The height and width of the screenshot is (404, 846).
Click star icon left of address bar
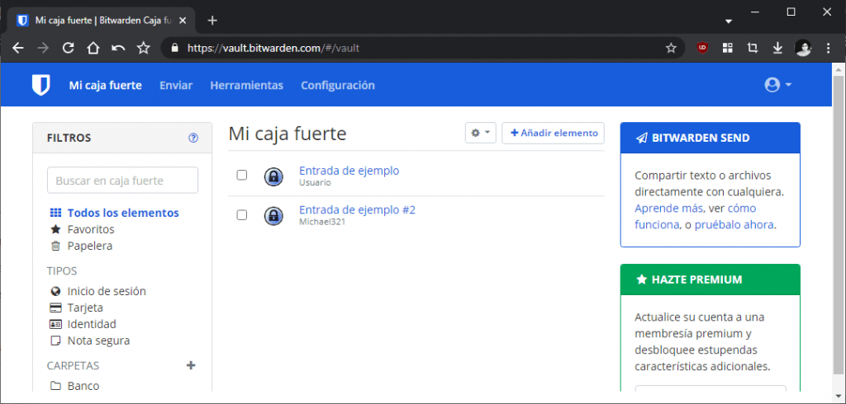(144, 48)
